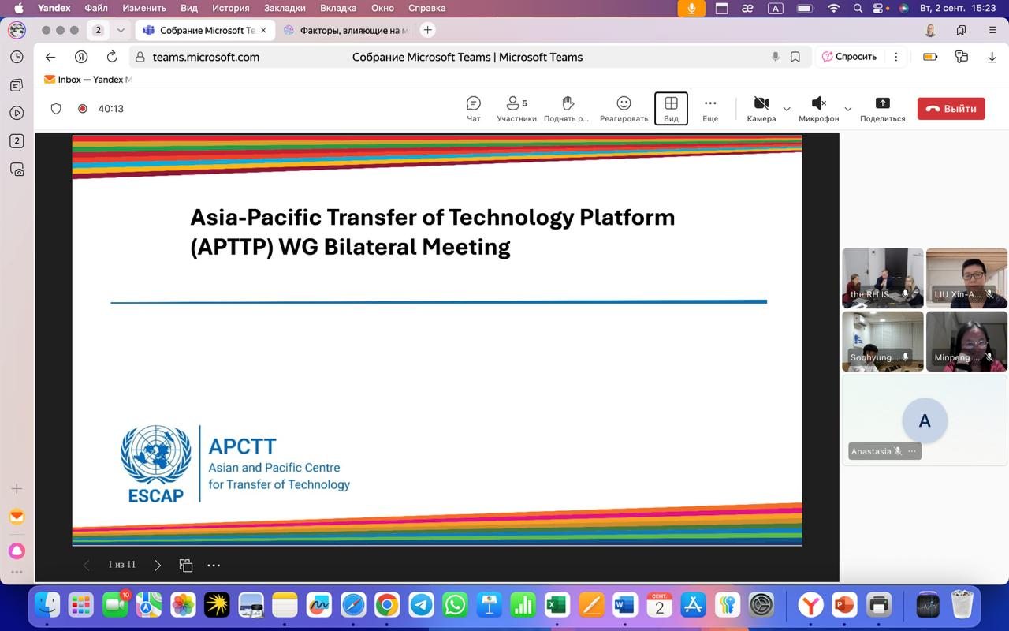This screenshot has height=631, width=1009.
Task: Reload the Teams page in browser
Action: [x=112, y=57]
